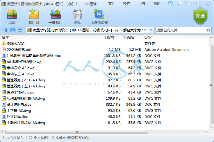Viewport: 214px width, 142px height.
Task: Click the 文件夹 type cell of 图纸-CAXA
Action: [x=150, y=44]
